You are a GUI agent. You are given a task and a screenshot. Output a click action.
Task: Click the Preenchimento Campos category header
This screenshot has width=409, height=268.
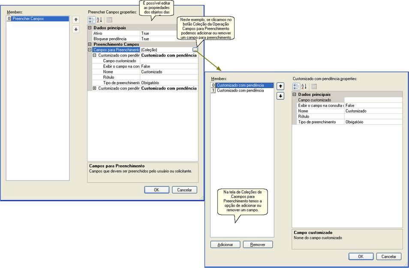tap(116, 44)
